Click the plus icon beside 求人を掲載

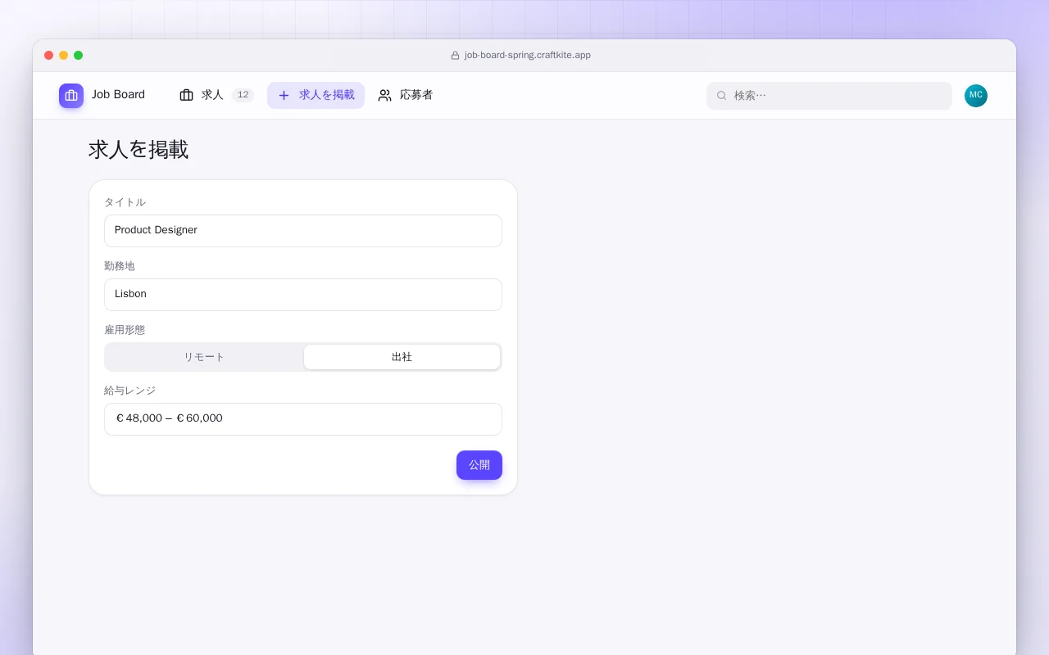(x=284, y=95)
